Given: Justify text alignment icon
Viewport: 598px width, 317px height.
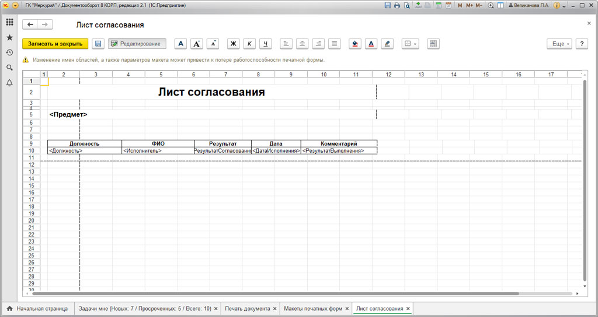Looking at the screenshot, I should coord(334,44).
